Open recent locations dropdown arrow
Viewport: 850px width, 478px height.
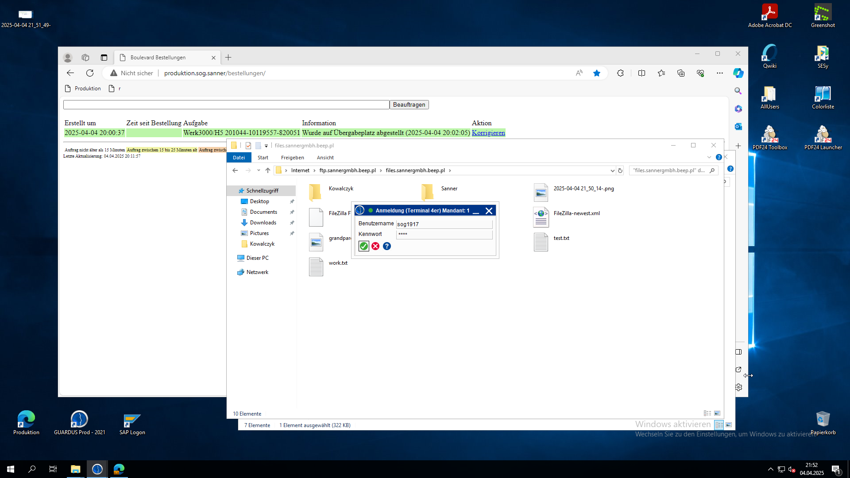(259, 170)
